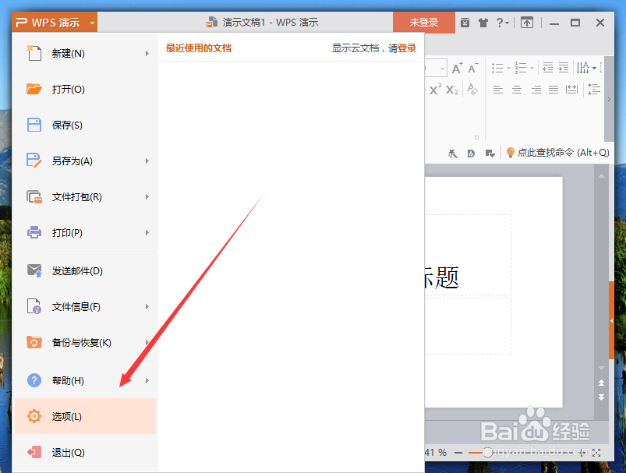This screenshot has height=473, width=626.
Task: Click the 请登录 cloud documents link
Action: tap(405, 48)
